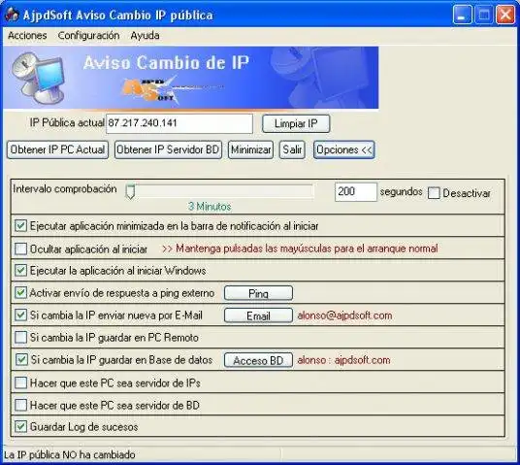Check Hacer que este PC sea servidor de IPs

point(20,383)
